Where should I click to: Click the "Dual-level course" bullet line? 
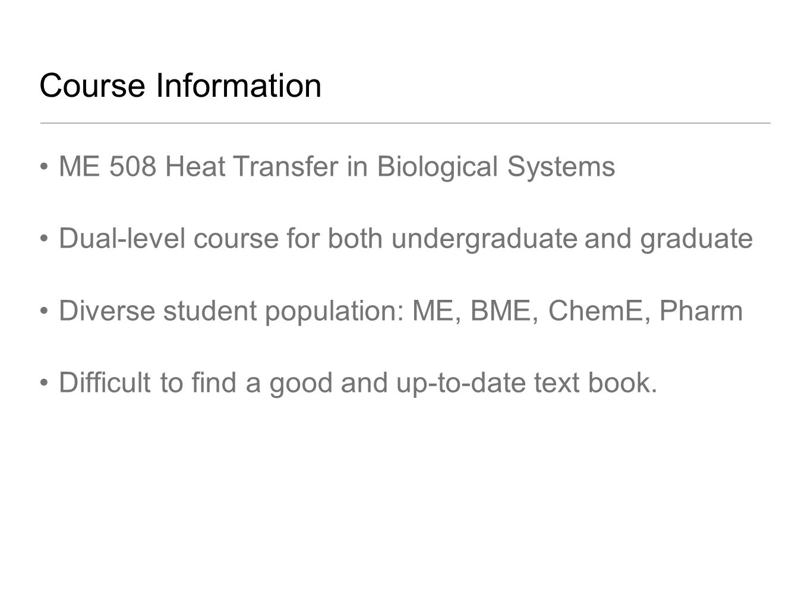click(x=406, y=239)
